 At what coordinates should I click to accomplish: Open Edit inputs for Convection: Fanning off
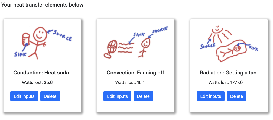pyautogui.click(x=117, y=96)
